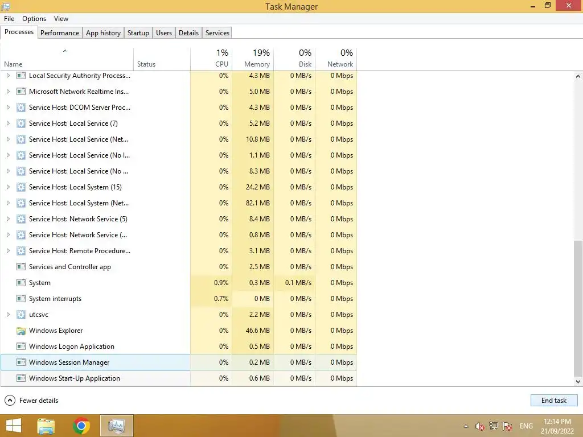Click the Windows Explorer folder icon

(x=21, y=331)
